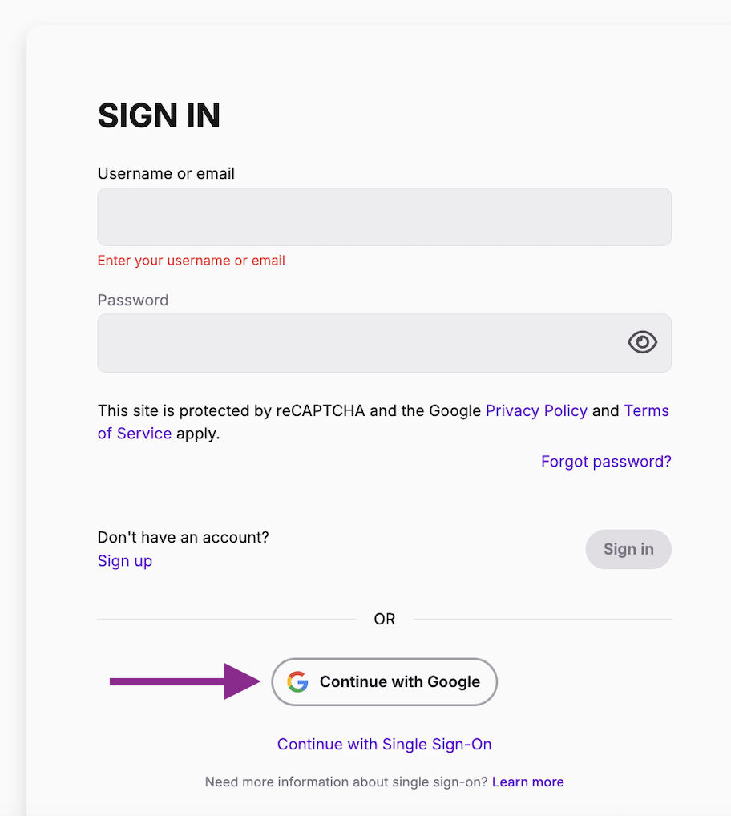731x816 pixels.
Task: Choose Continue with Google
Action: tap(384, 681)
